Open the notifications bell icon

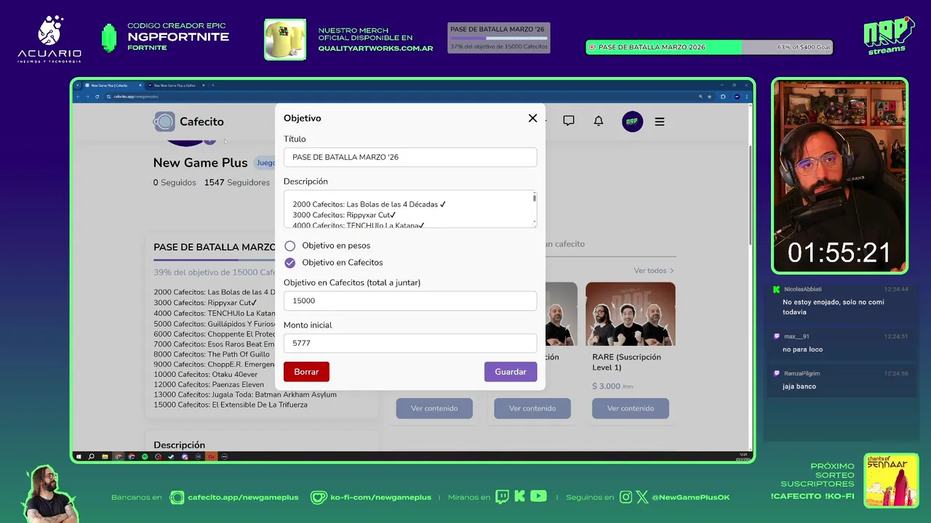[x=599, y=121]
